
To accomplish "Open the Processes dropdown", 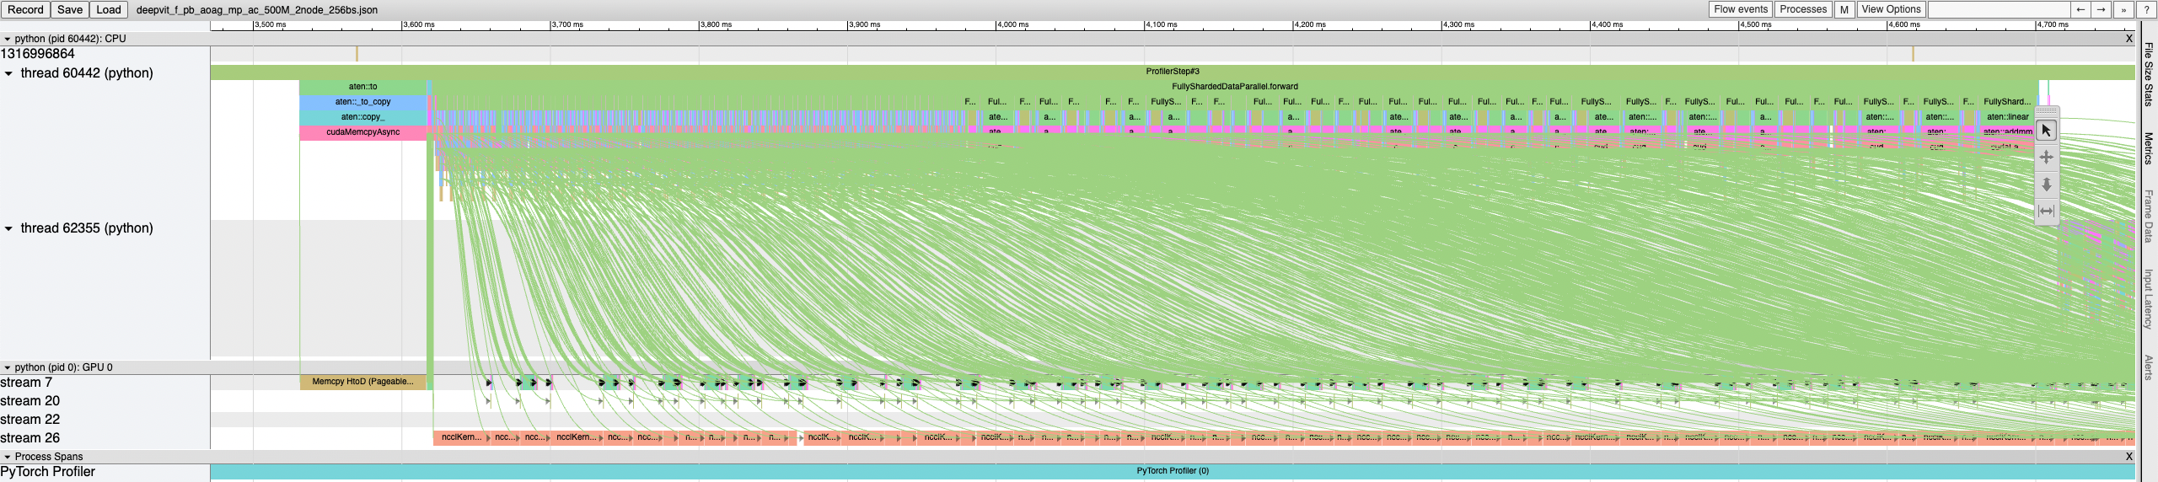I will 1803,9.
